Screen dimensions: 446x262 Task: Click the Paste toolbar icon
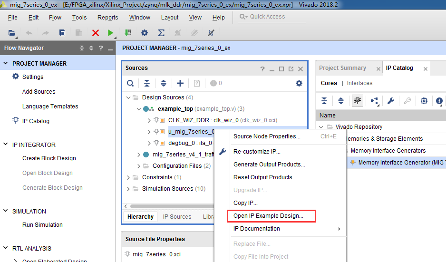point(79,33)
